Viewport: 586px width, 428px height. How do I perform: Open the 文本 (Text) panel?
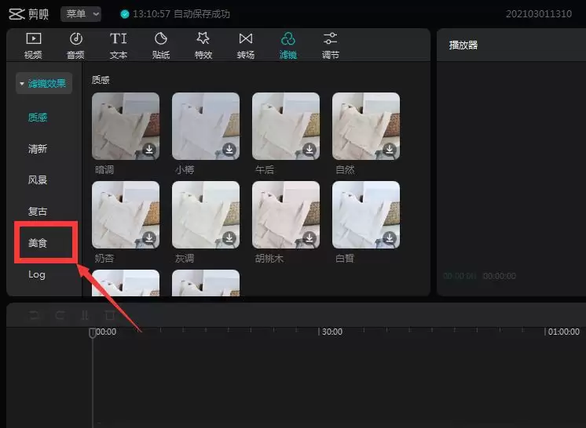click(x=118, y=45)
